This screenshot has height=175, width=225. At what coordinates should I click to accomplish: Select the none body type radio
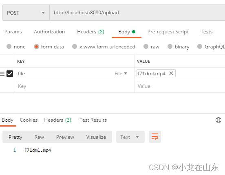(9, 46)
